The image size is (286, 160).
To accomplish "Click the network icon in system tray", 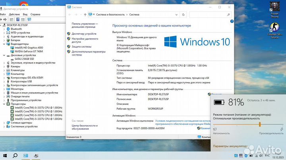I will (256, 156).
